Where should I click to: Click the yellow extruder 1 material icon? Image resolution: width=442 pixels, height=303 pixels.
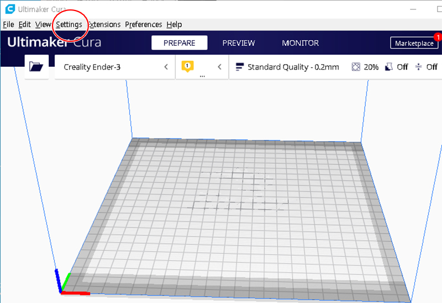[187, 66]
